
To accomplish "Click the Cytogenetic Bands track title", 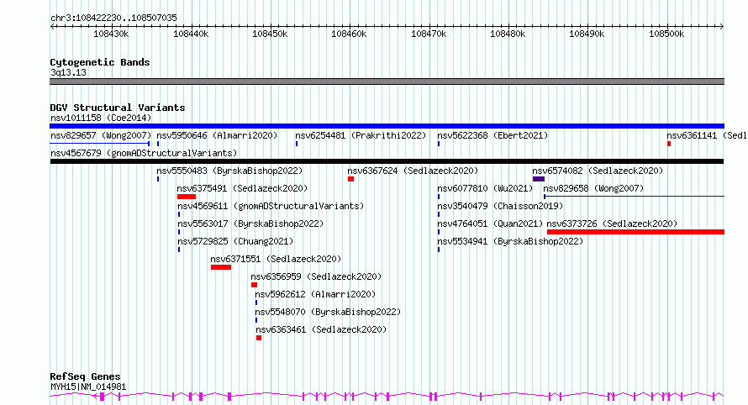I will click(x=100, y=62).
